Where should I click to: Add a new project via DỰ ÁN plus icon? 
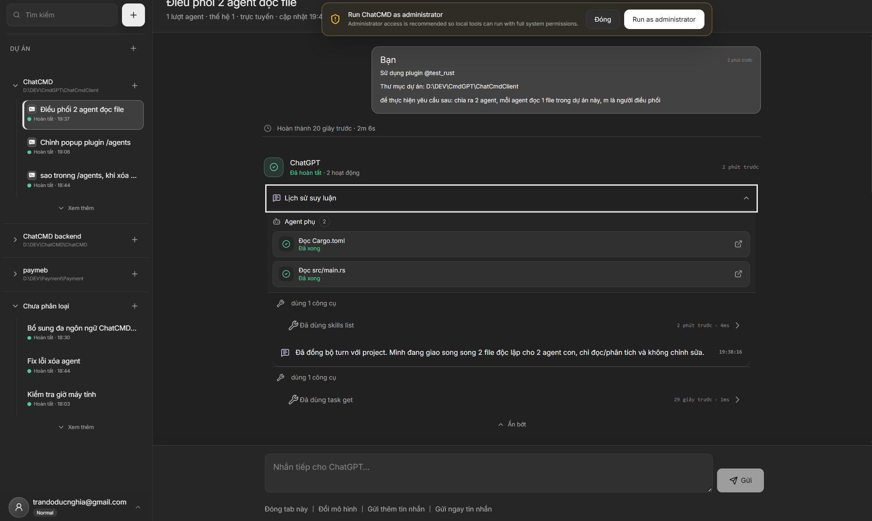click(x=133, y=49)
